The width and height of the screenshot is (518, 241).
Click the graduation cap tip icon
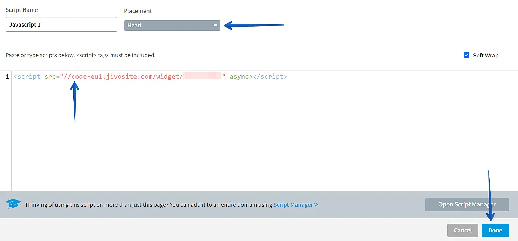(13, 204)
